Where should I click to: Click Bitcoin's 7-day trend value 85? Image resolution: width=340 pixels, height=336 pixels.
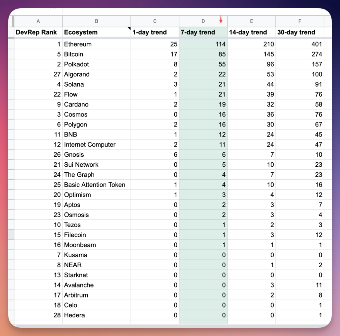tap(203, 54)
